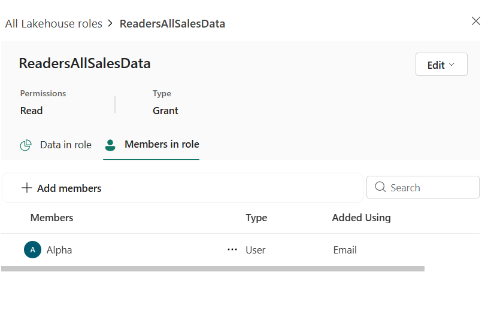Focus the Search members field
The image size is (491, 336).
pyautogui.click(x=423, y=187)
